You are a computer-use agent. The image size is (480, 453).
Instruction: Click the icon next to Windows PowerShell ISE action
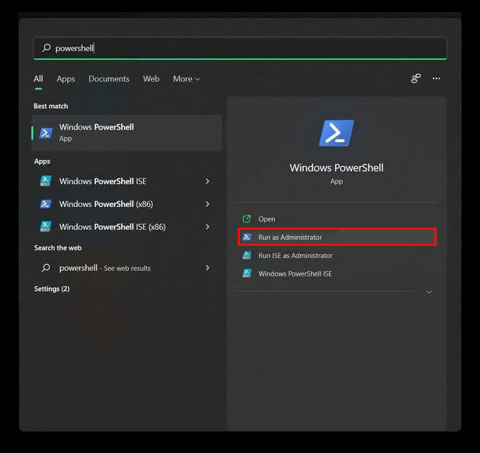pyautogui.click(x=247, y=273)
